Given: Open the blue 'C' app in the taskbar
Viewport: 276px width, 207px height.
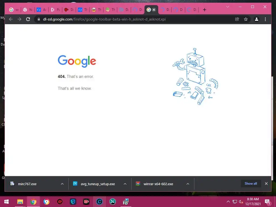Looking at the screenshot, I should [99, 202].
